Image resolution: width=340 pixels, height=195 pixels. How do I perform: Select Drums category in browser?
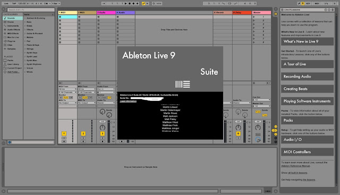click(x=13, y=22)
